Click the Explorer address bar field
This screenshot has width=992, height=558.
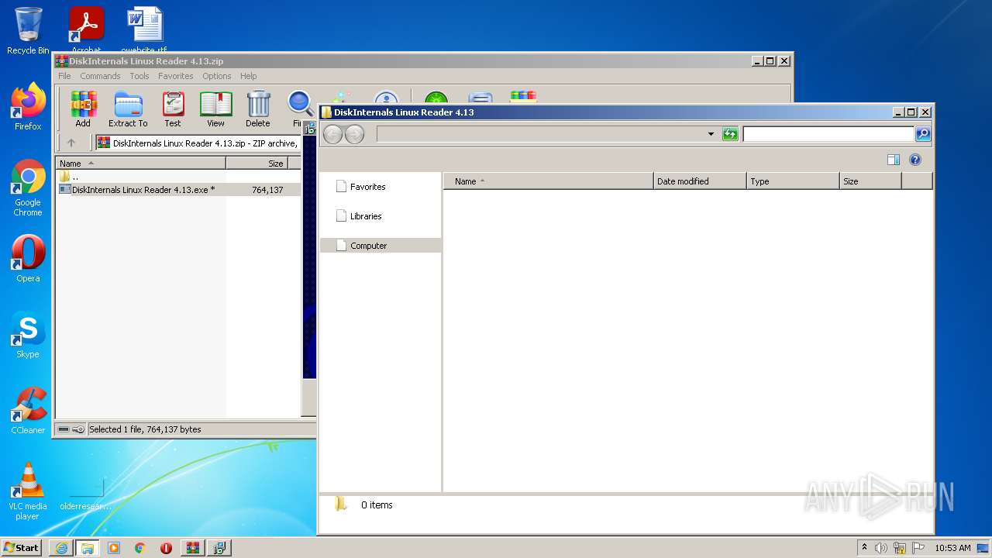(x=541, y=134)
